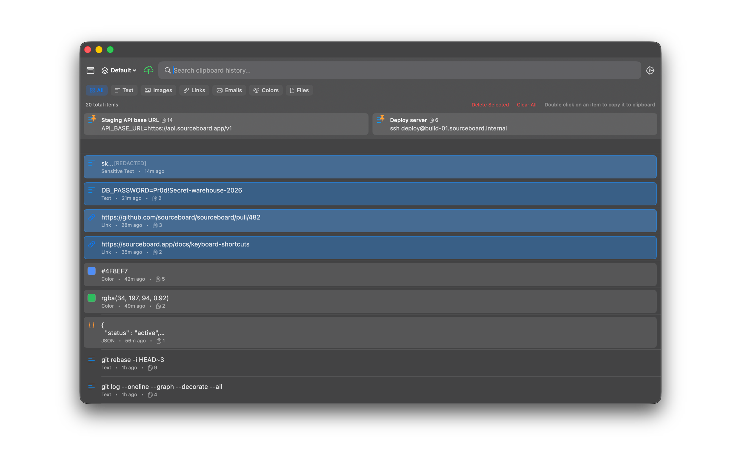This screenshot has height=463, width=741.
Task: Click copy count icon beside Staging API base URL
Action: pos(164,120)
